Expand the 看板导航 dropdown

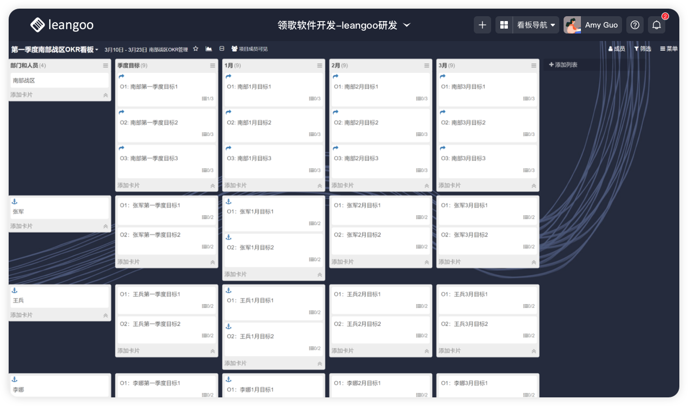[536, 25]
